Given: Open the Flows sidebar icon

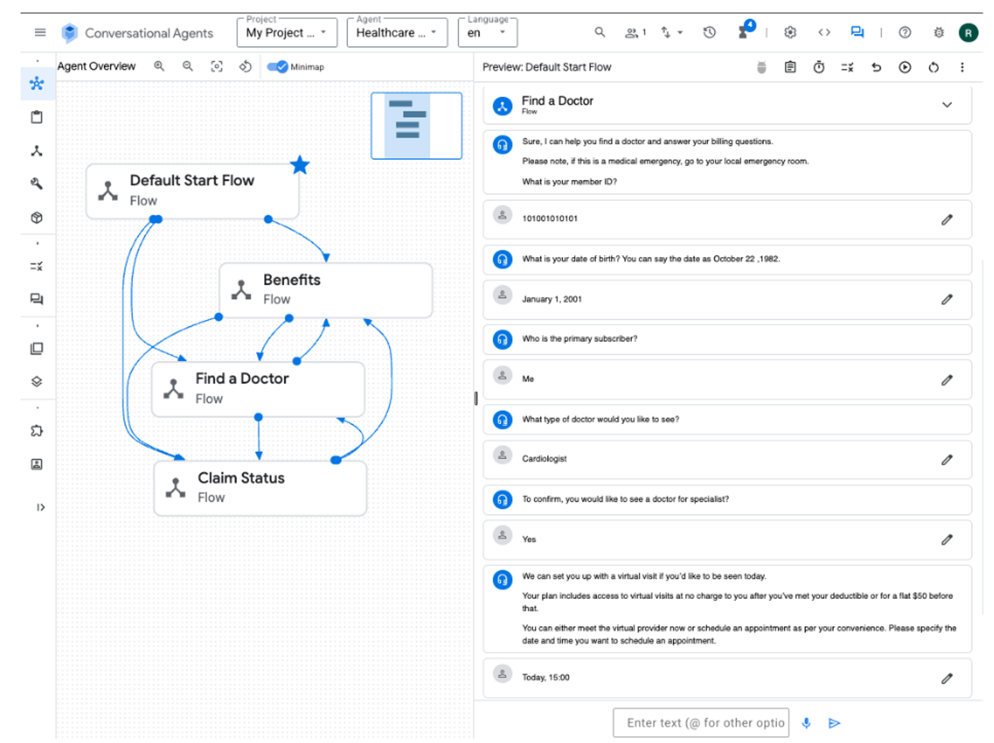Looking at the screenshot, I should click(37, 150).
